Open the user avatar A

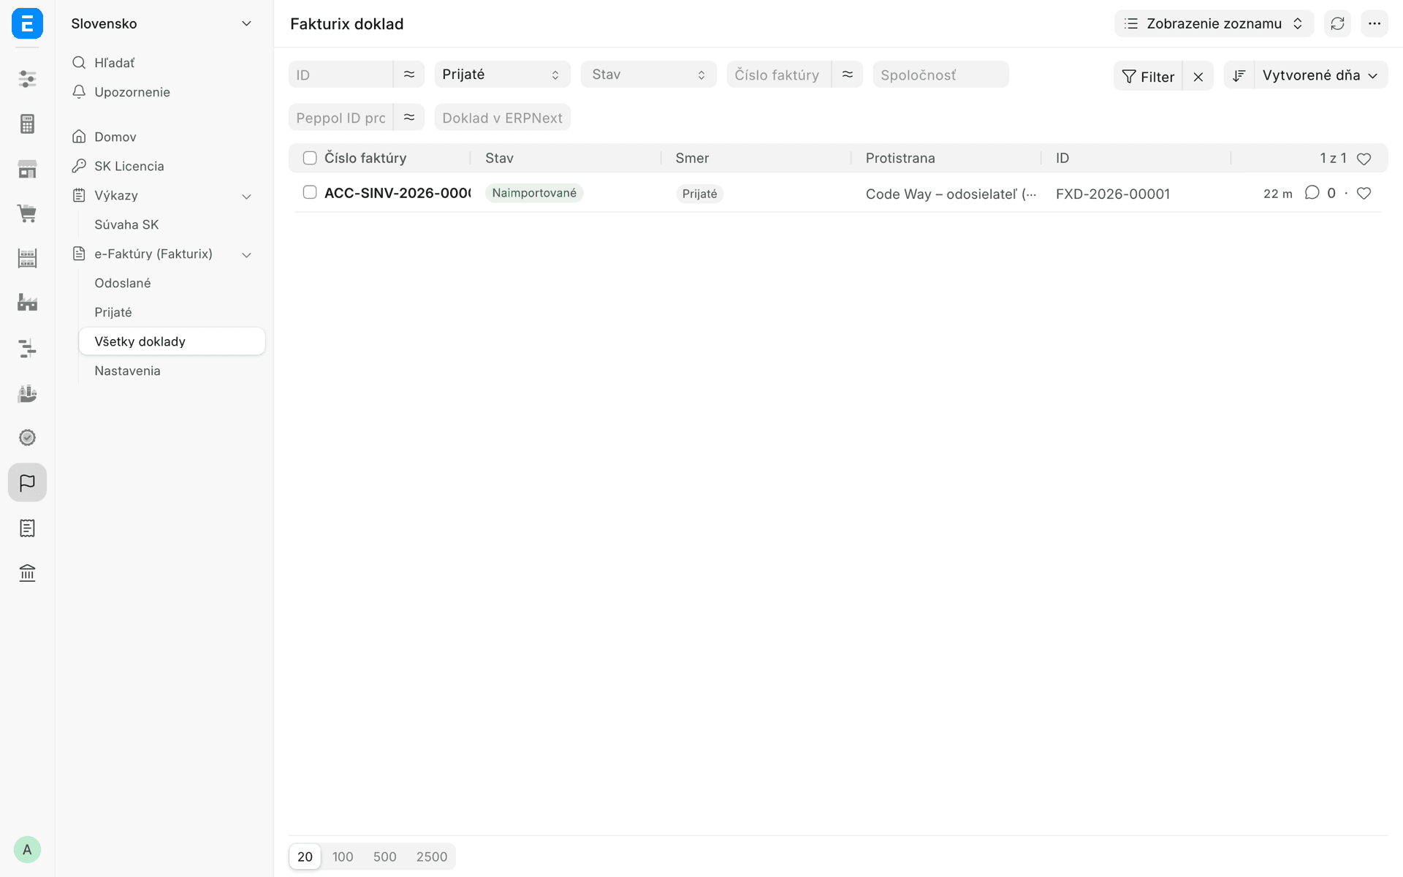pyautogui.click(x=27, y=849)
